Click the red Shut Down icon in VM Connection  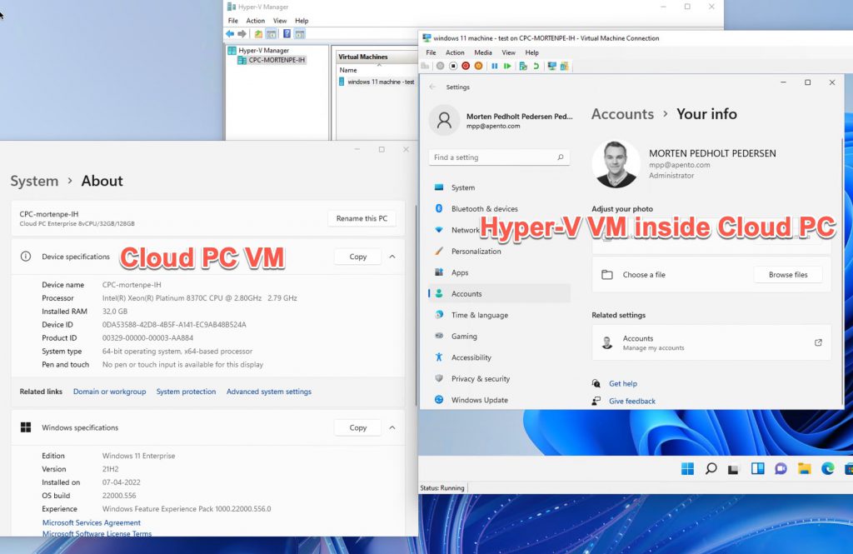(466, 66)
